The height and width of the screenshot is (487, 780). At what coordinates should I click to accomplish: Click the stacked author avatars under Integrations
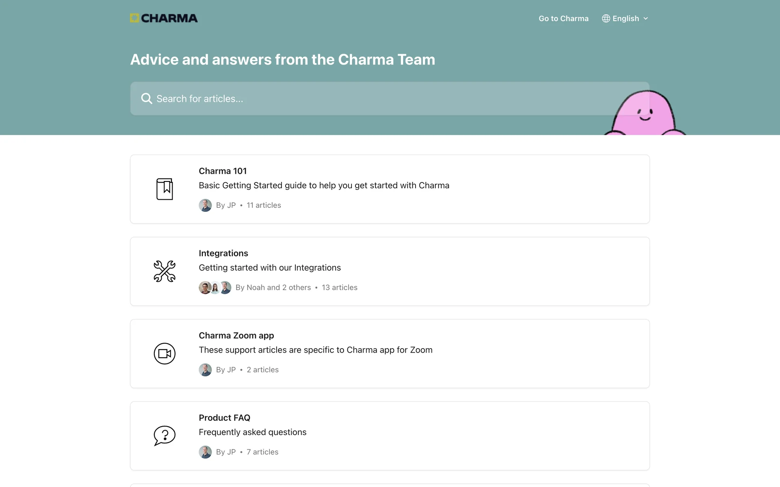tap(215, 287)
